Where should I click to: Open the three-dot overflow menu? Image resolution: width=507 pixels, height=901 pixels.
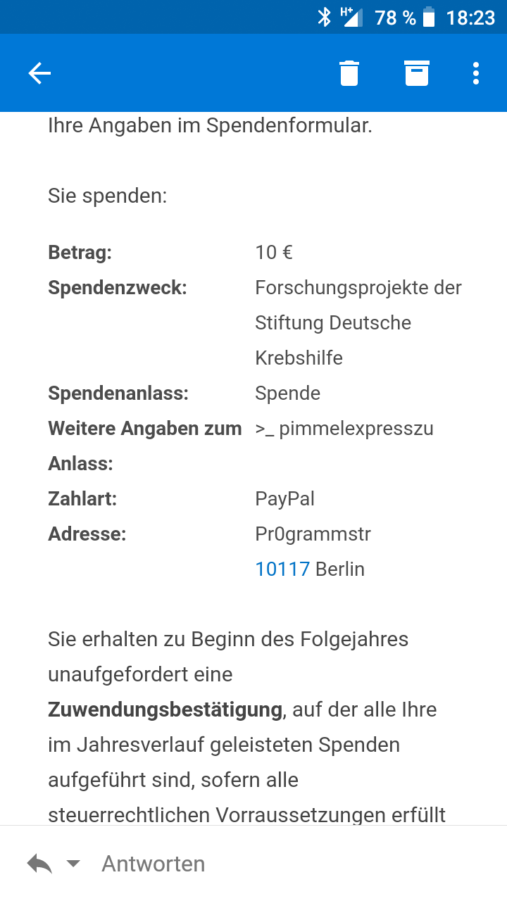pos(476,73)
